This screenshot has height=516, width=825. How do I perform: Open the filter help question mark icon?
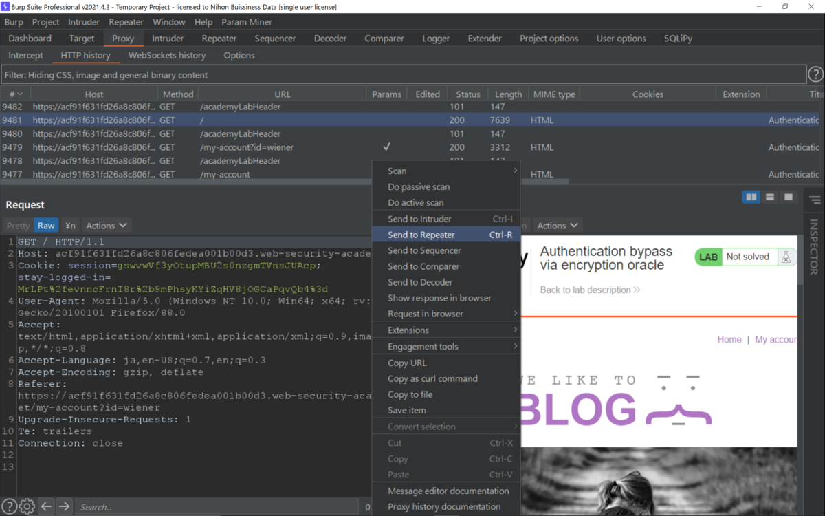pyautogui.click(x=815, y=74)
